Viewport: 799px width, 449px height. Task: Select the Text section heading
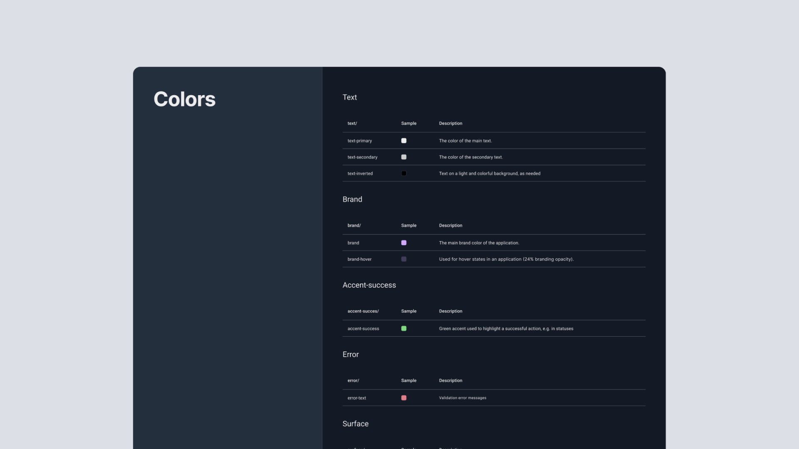tap(350, 97)
